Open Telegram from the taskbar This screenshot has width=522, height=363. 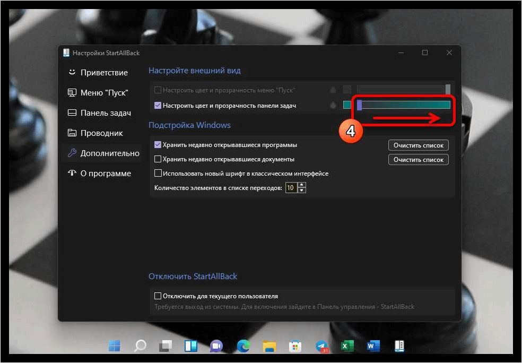321,347
